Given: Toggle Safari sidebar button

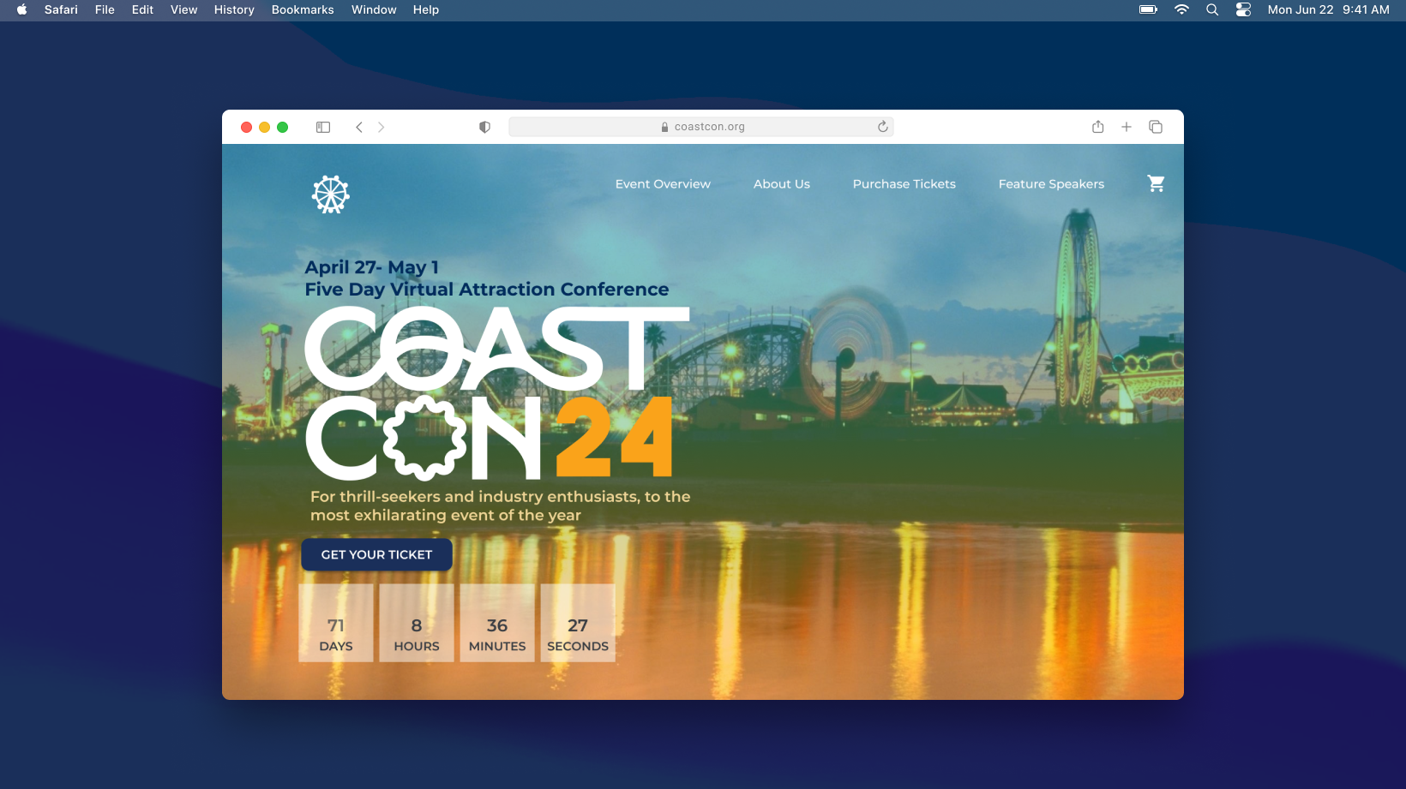Looking at the screenshot, I should 323,127.
